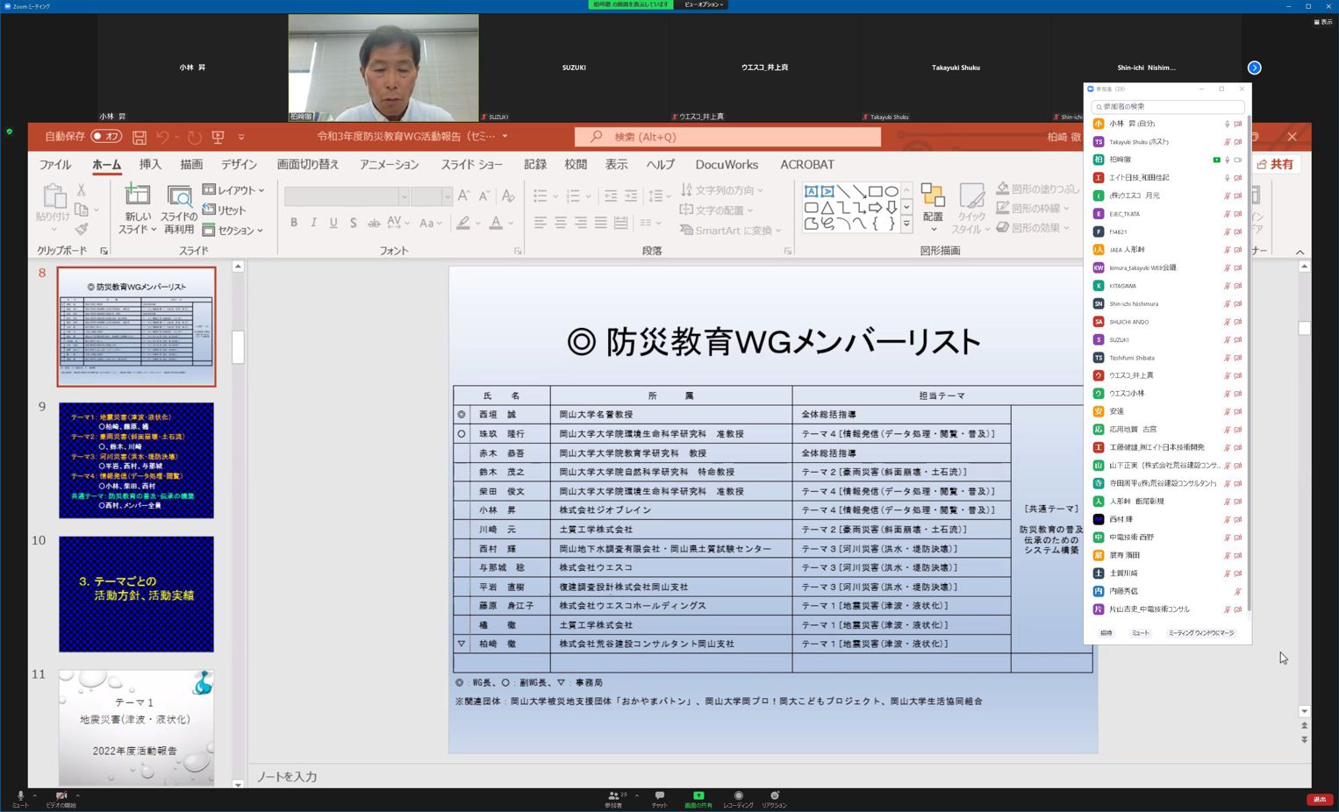Click the Share (共有) button in PowerPoint
Screen dimensions: 1339x812
point(1276,164)
